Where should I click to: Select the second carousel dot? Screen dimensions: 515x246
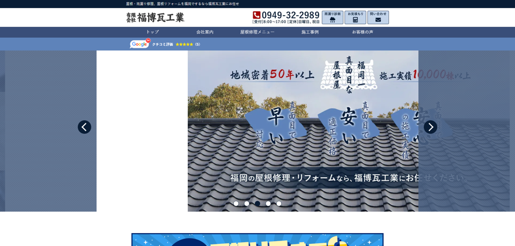(247, 204)
